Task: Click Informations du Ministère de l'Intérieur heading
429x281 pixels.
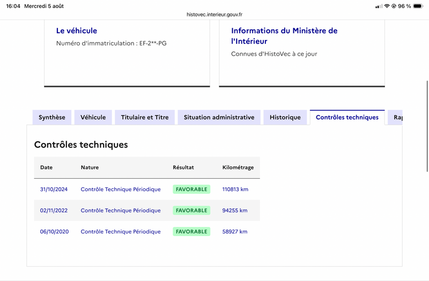Action: click(284, 36)
